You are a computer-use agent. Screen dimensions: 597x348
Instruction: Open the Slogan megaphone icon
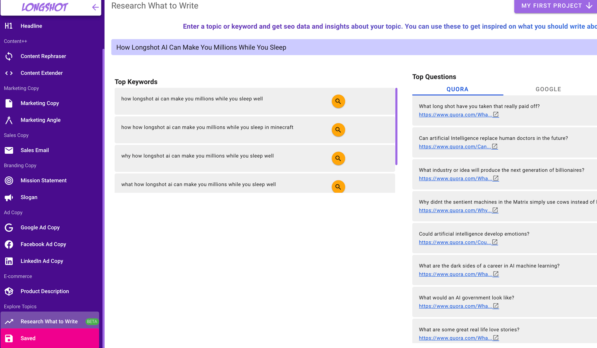[x=9, y=197]
